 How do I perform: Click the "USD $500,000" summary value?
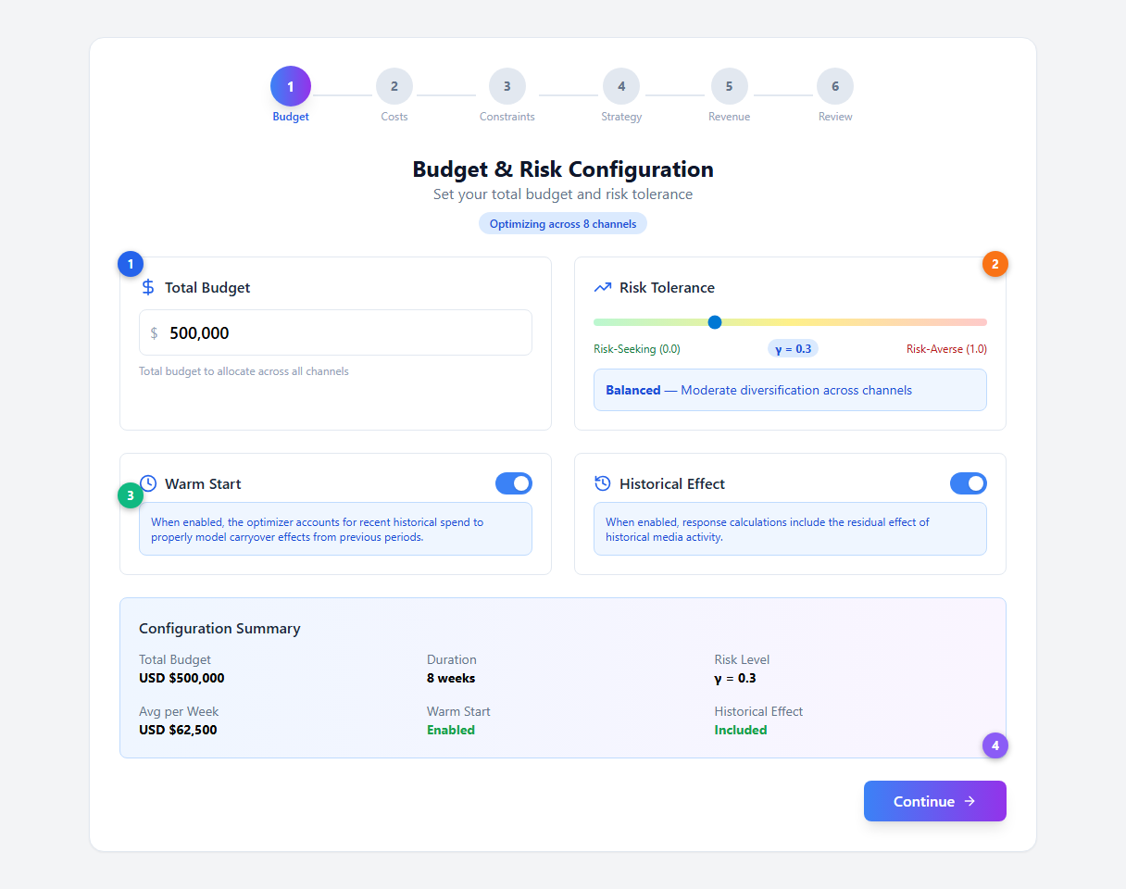[181, 678]
